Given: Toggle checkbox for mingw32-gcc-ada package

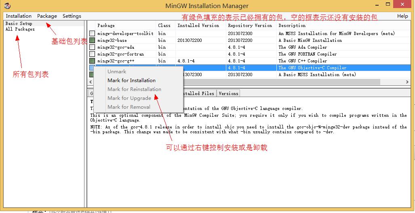Looking at the screenshot, I should [92, 47].
